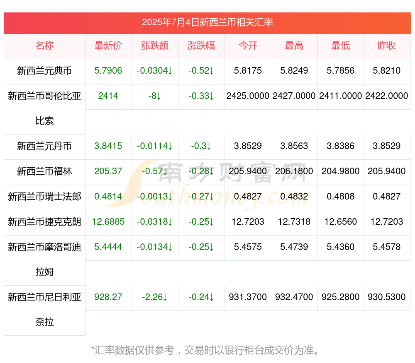This screenshot has width=415, height=363.
Task: Click the title 2025年7月4日新西兰币相关汇率
Action: [x=207, y=22]
